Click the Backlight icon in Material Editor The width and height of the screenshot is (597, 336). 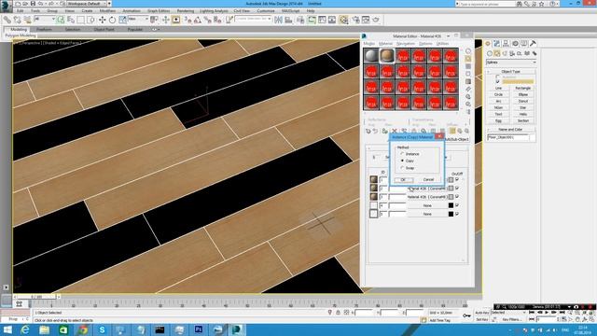click(468, 59)
